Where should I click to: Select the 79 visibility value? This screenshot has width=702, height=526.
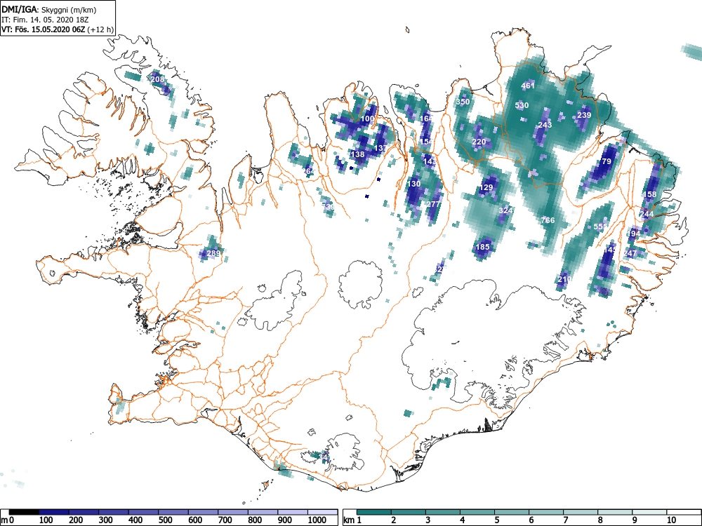607,161
